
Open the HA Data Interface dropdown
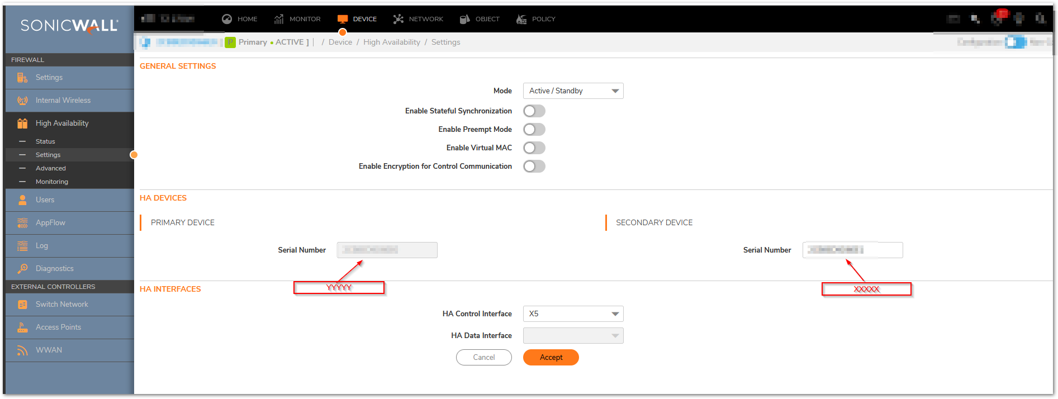[x=573, y=336]
